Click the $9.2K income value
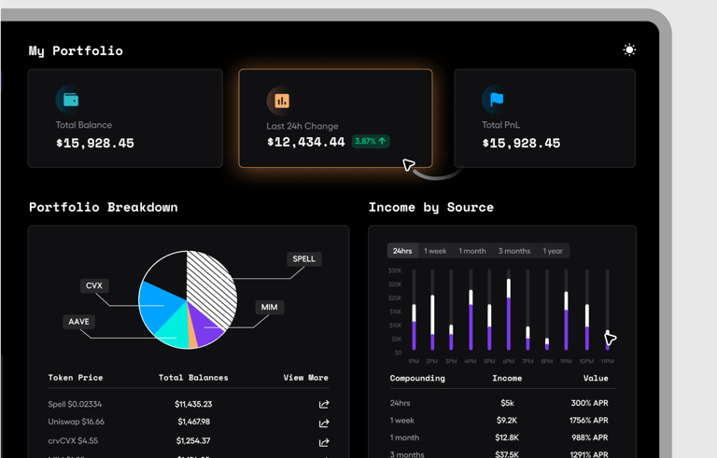Screen dimensions: 717x458 click(507, 420)
